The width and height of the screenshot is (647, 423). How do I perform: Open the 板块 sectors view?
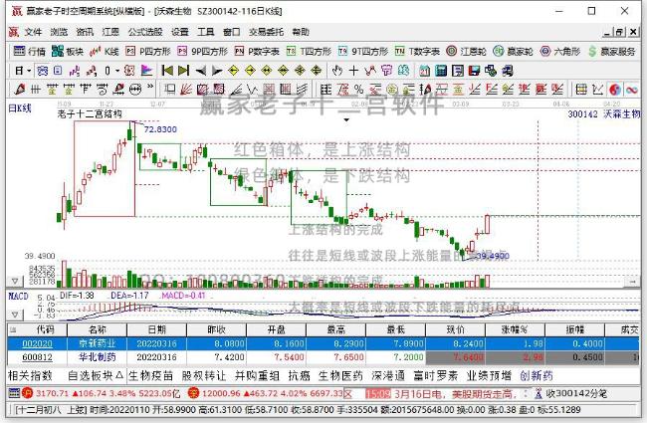click(x=68, y=51)
